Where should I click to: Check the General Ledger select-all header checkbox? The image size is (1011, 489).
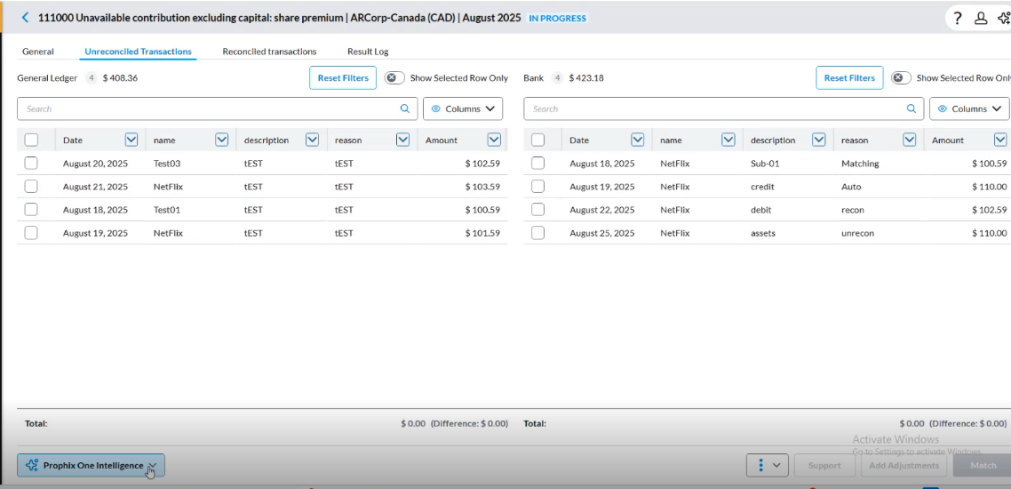(31, 140)
